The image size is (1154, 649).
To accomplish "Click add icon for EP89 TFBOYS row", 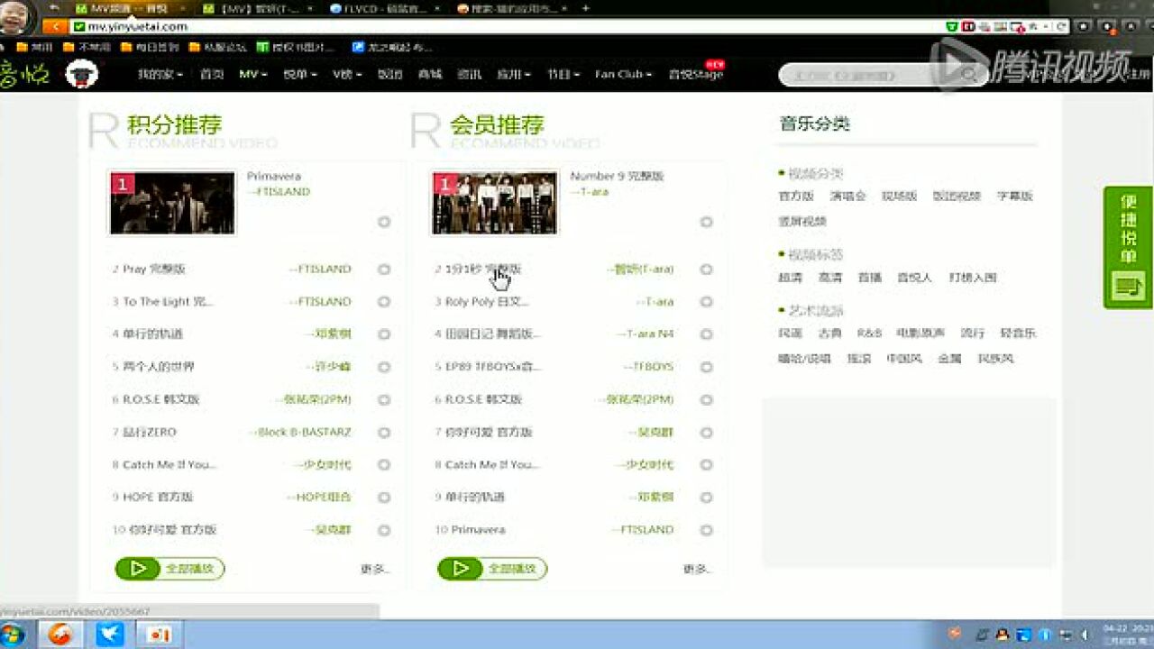I will (707, 367).
